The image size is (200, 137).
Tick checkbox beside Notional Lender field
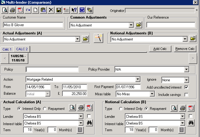(191, 116)
